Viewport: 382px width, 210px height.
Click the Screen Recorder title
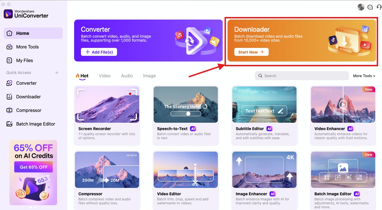pyautogui.click(x=95, y=129)
